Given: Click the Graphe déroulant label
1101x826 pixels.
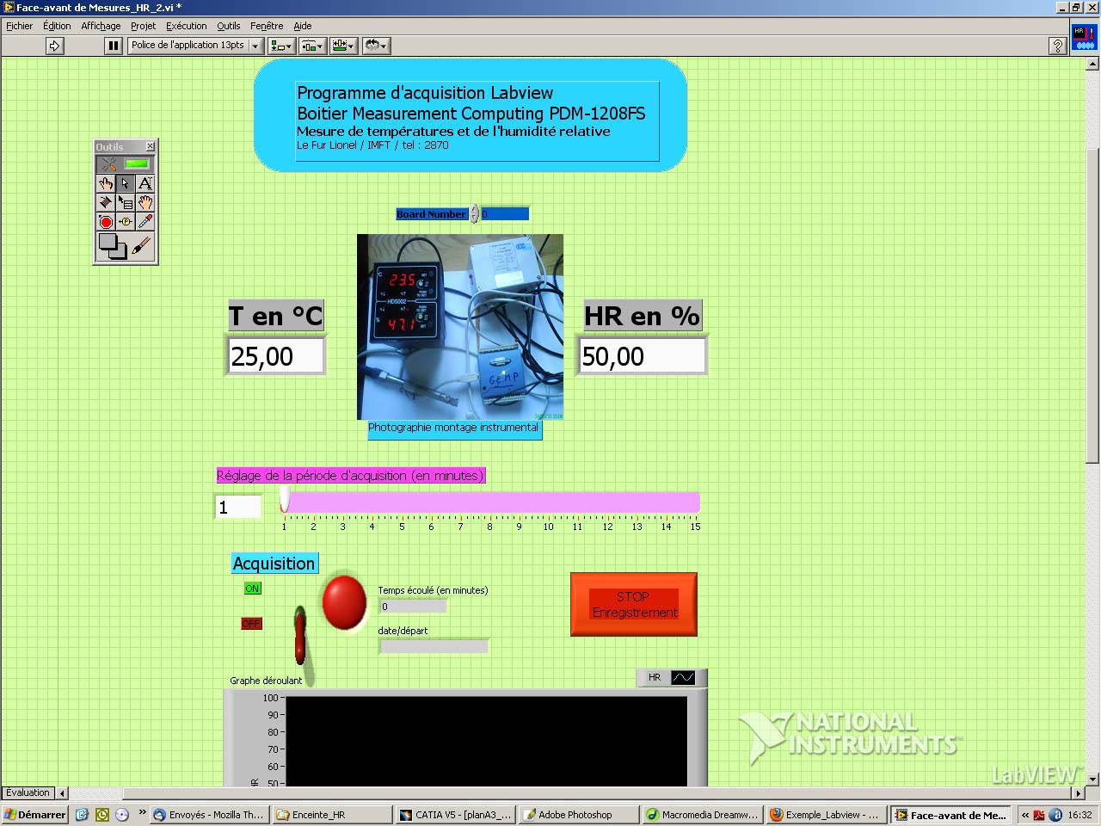Looking at the screenshot, I should click(266, 681).
